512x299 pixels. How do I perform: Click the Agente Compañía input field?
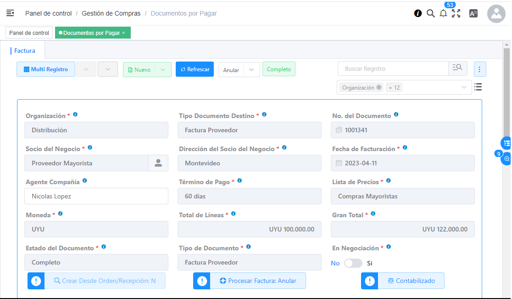(96, 196)
